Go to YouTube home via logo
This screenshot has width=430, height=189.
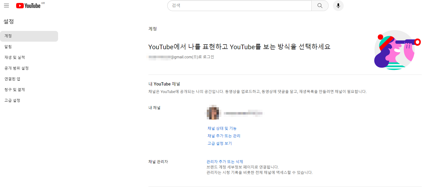pos(28,6)
